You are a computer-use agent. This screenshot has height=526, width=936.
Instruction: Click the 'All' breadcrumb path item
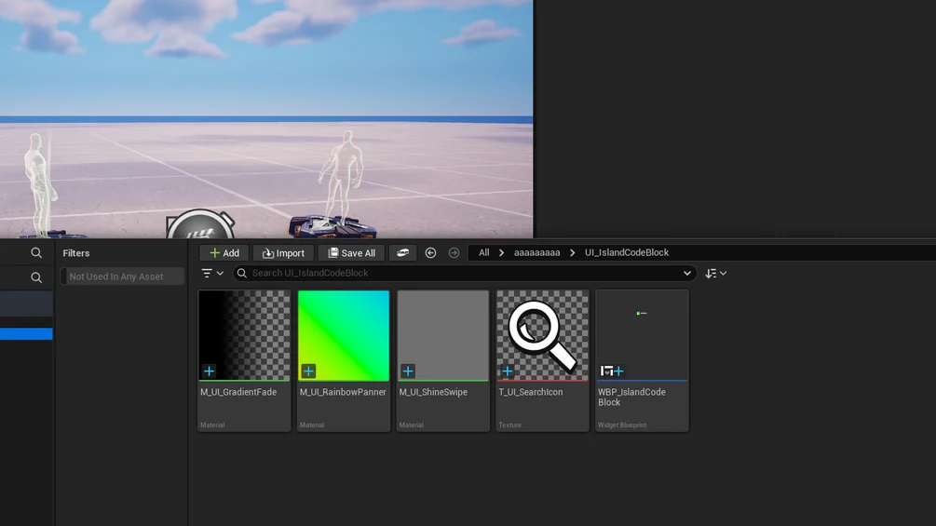(x=483, y=253)
